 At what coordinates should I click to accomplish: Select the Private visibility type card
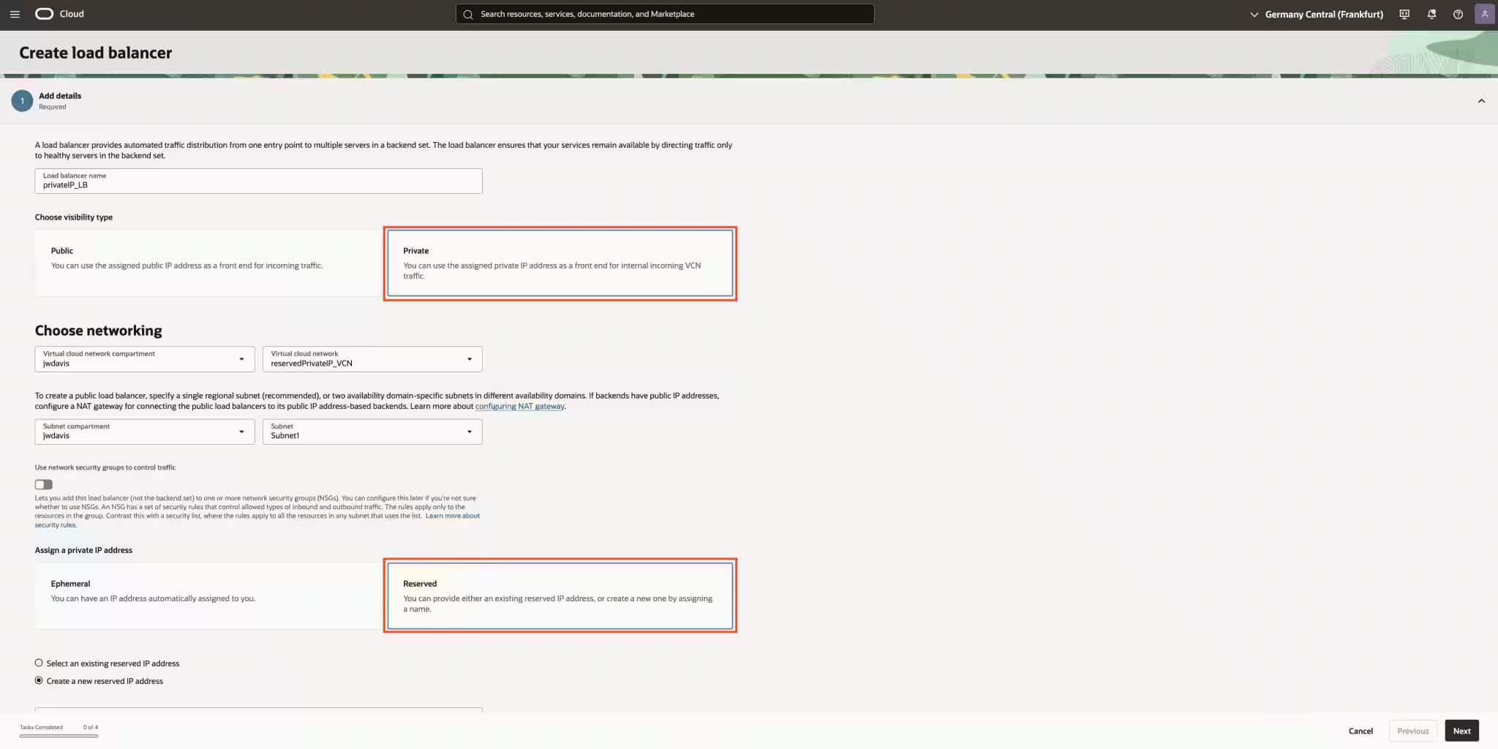pos(560,263)
